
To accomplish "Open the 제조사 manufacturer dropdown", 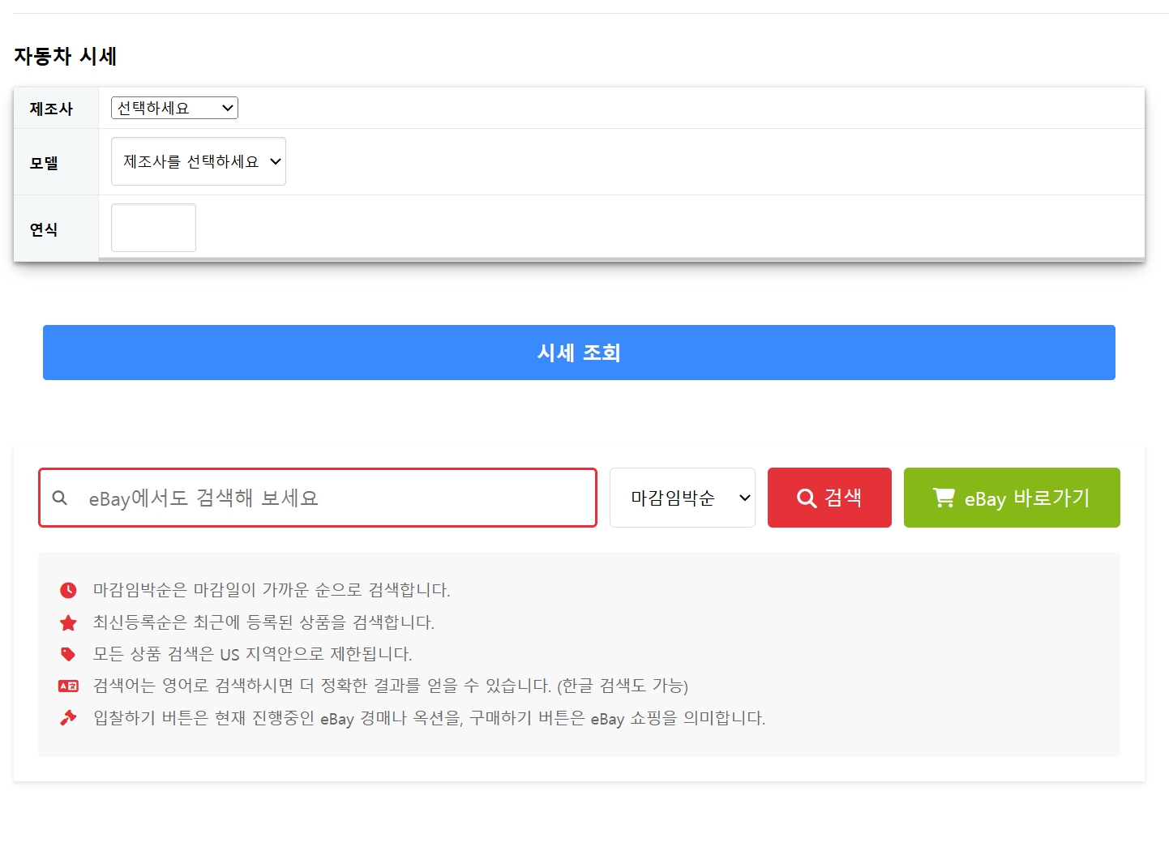I will click(x=174, y=108).
